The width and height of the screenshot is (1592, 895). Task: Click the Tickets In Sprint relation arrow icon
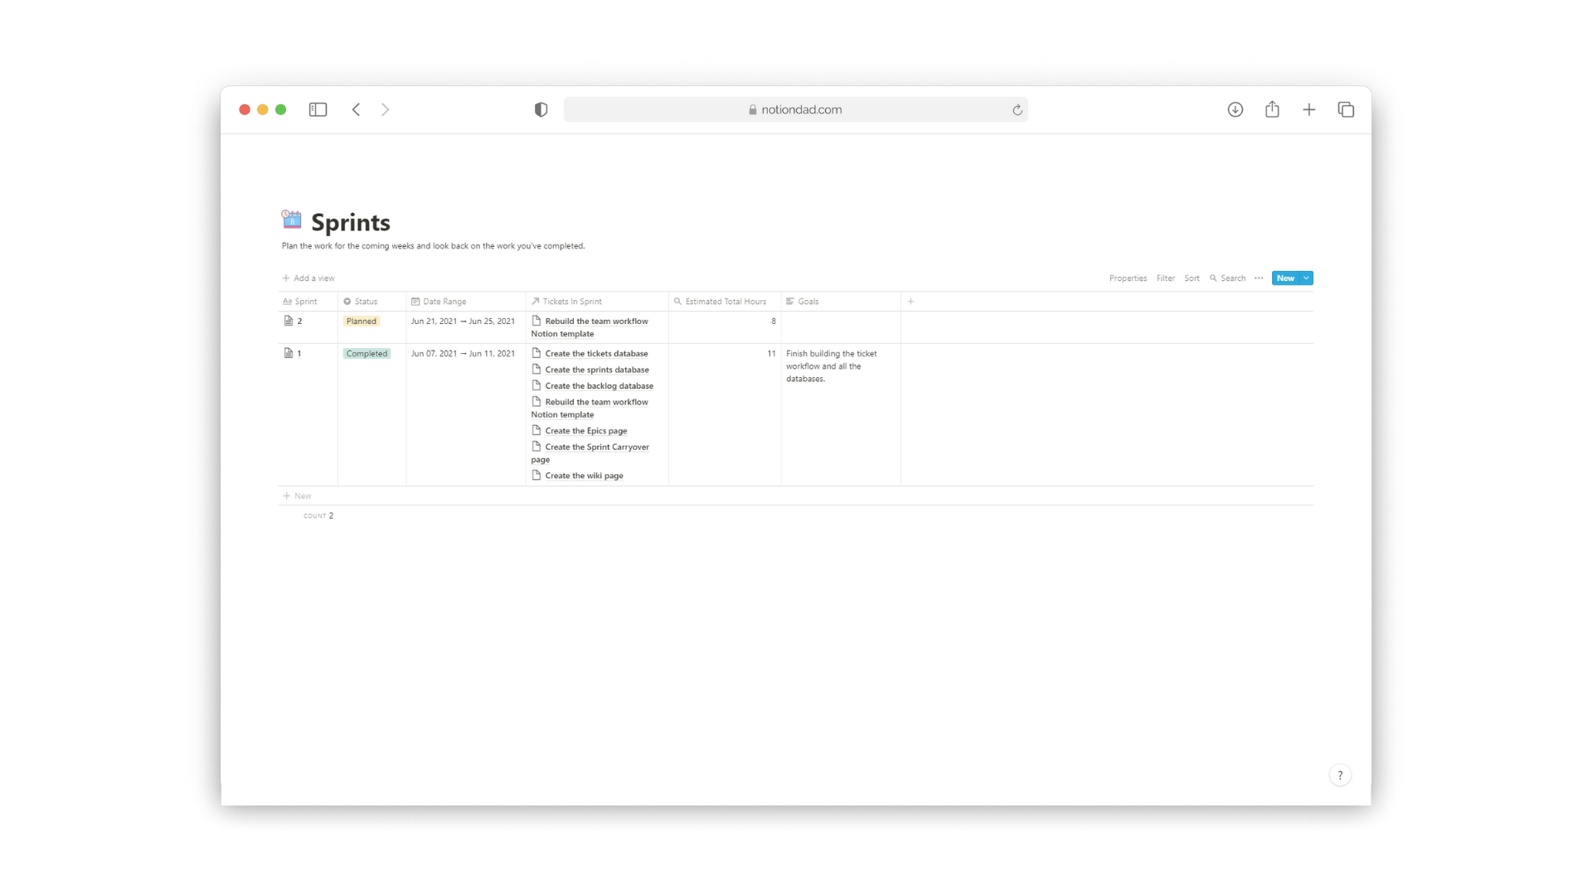535,302
